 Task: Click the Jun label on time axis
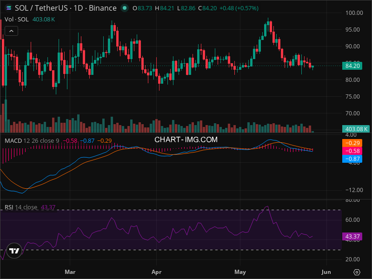(326, 272)
